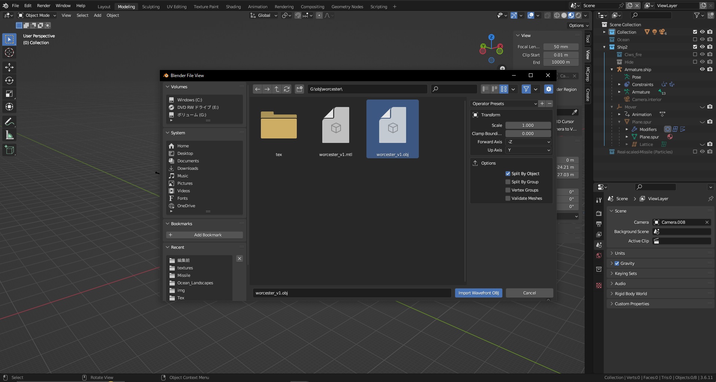716x382 pixels.
Task: Open the Object Mode dropdown
Action: click(37, 15)
